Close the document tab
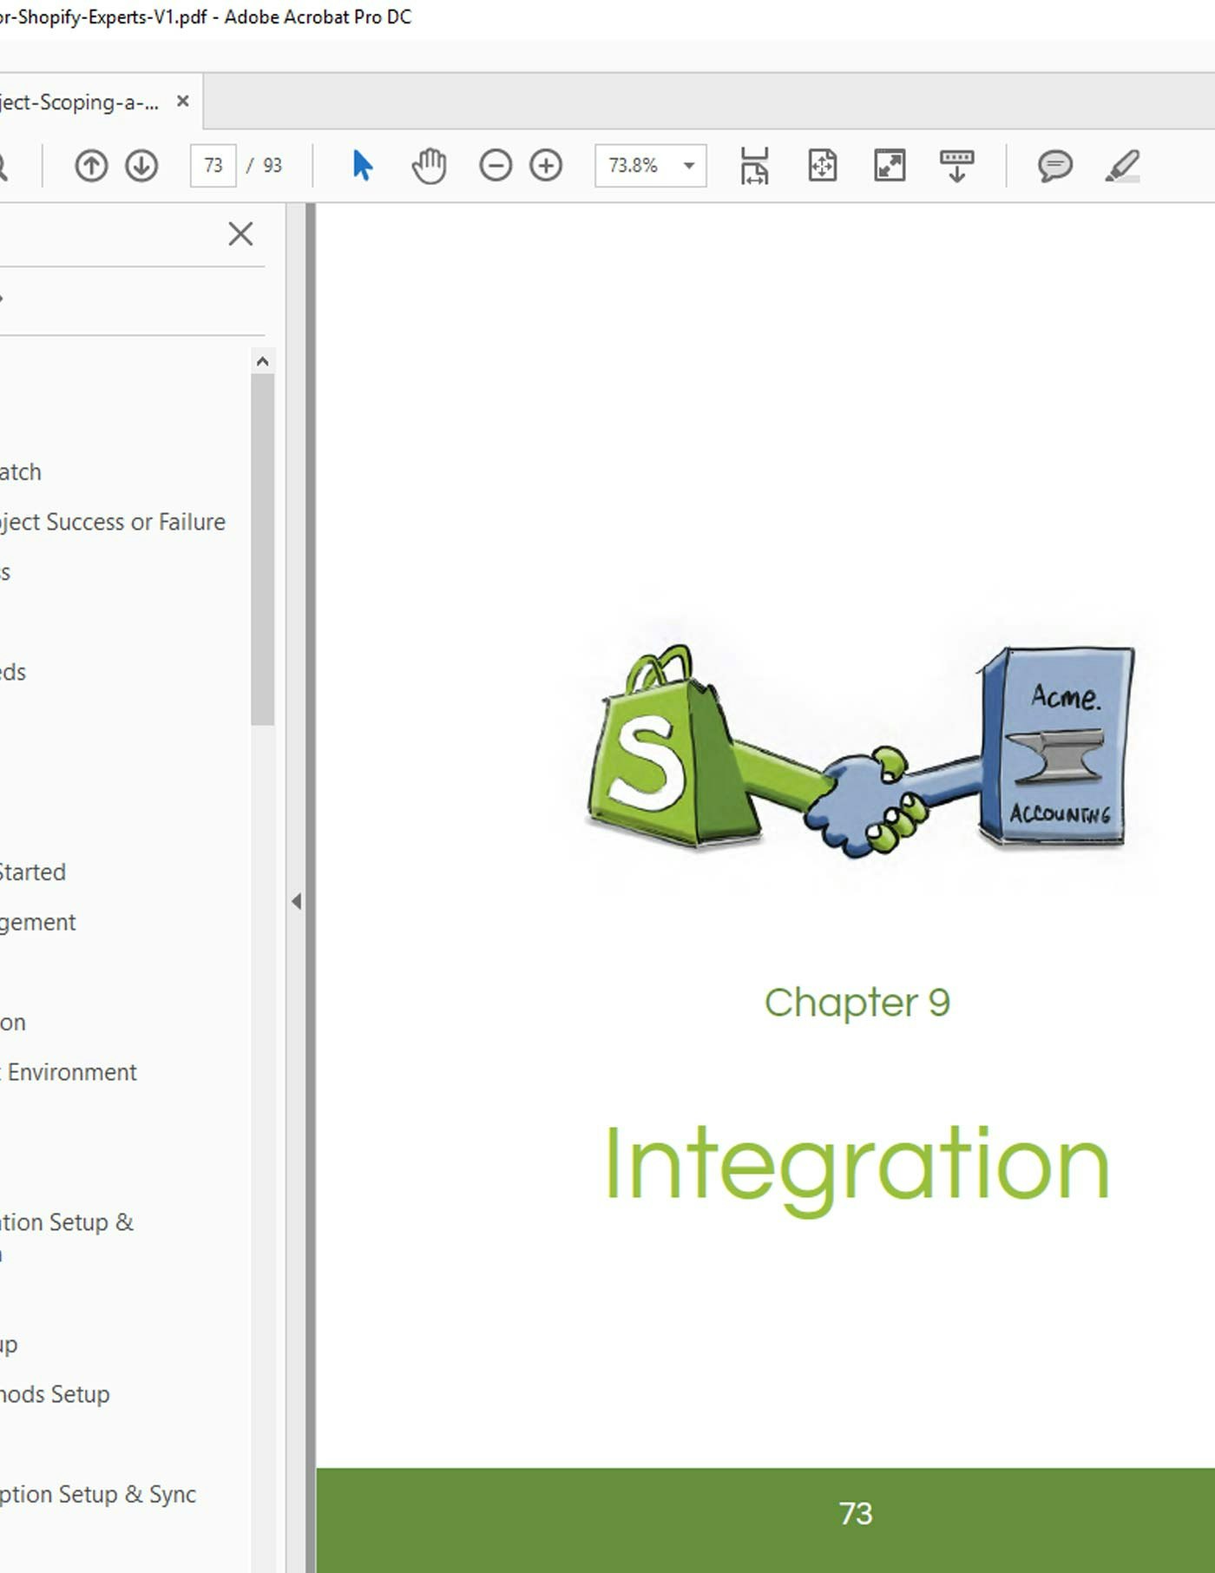 183,102
